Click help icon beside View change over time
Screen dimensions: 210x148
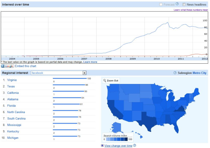pos(135,145)
